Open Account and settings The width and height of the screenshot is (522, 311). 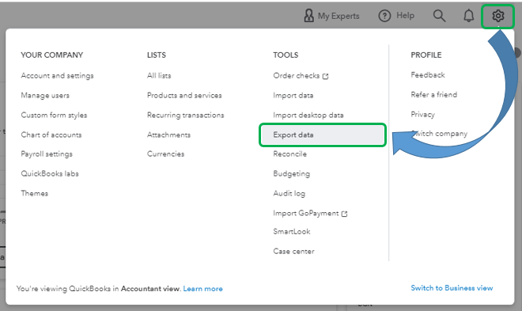tap(57, 76)
